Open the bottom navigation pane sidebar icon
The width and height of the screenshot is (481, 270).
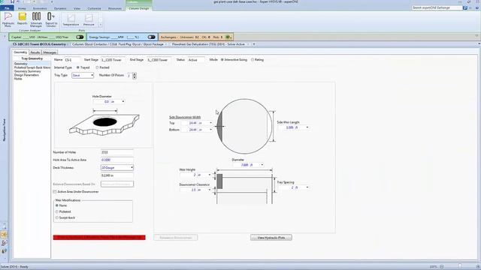tap(4, 251)
